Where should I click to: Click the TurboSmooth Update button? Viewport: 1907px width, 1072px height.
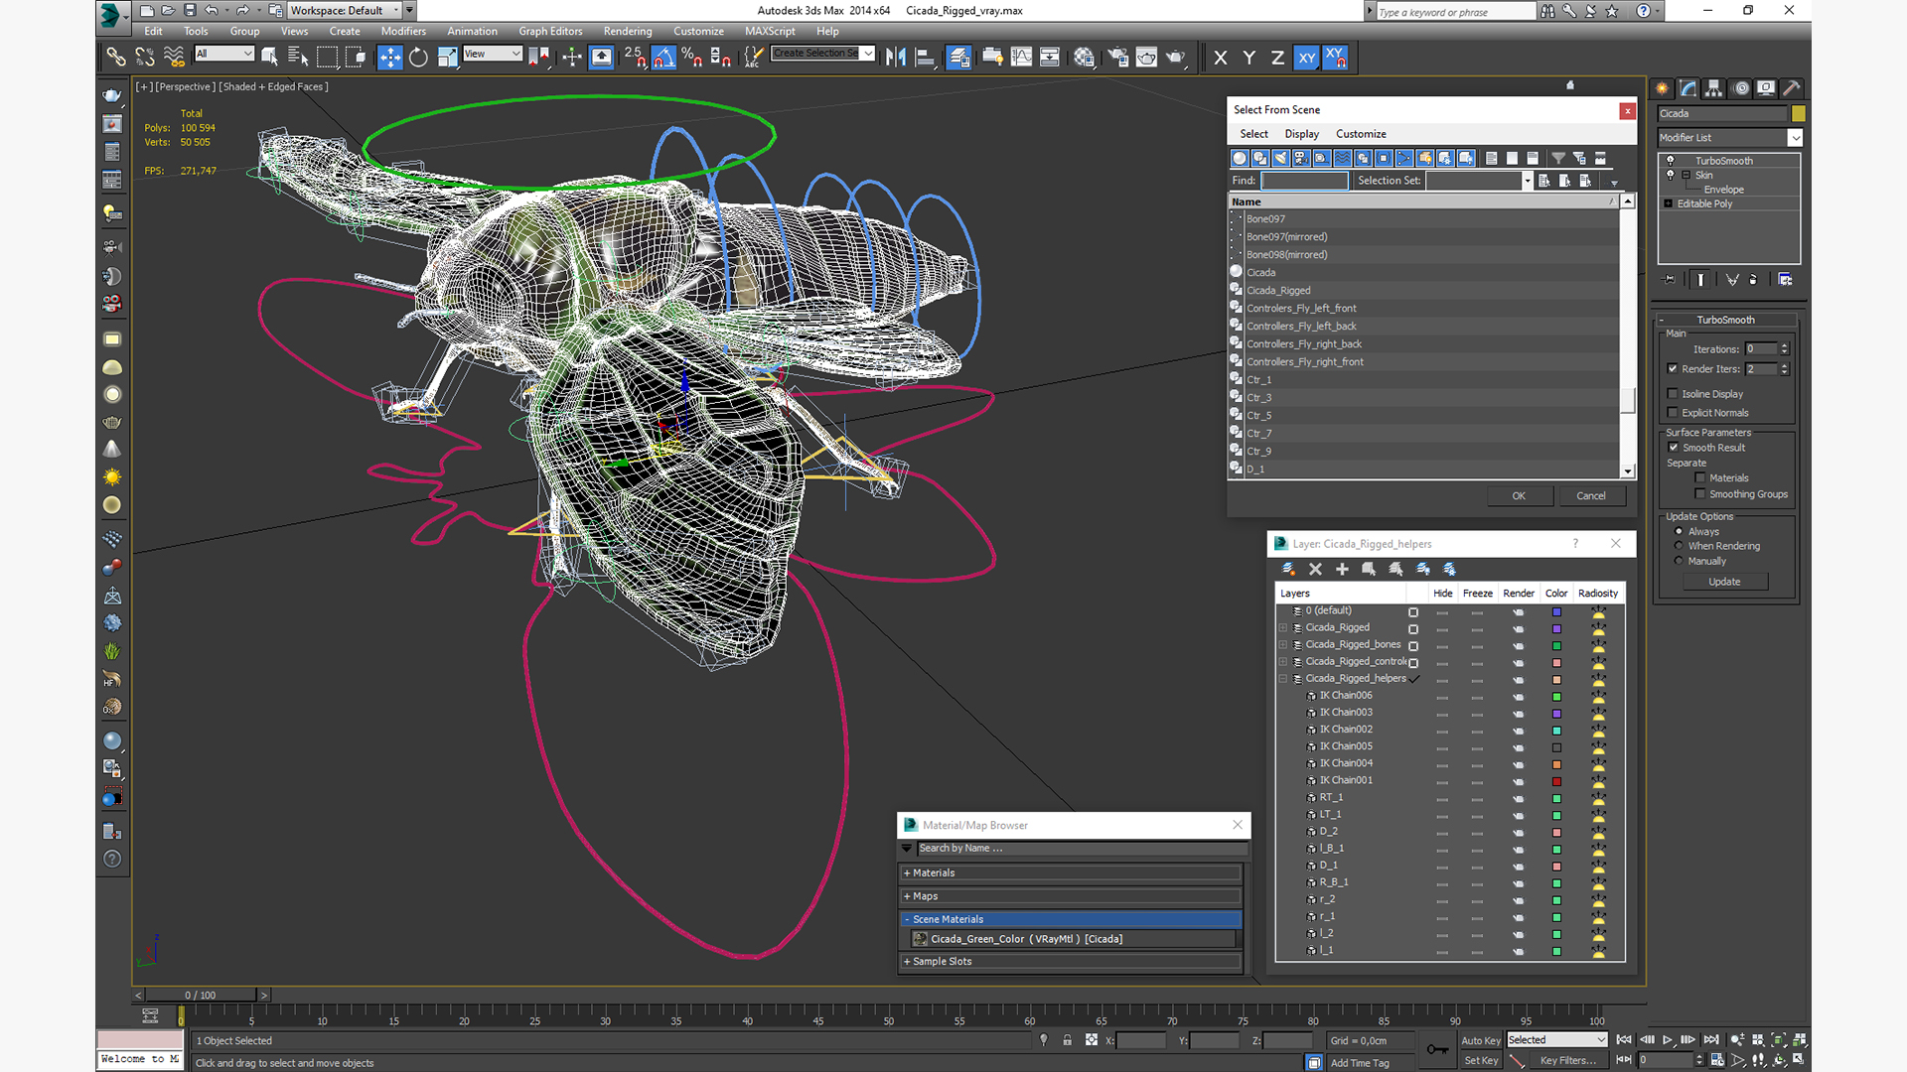tap(1724, 582)
